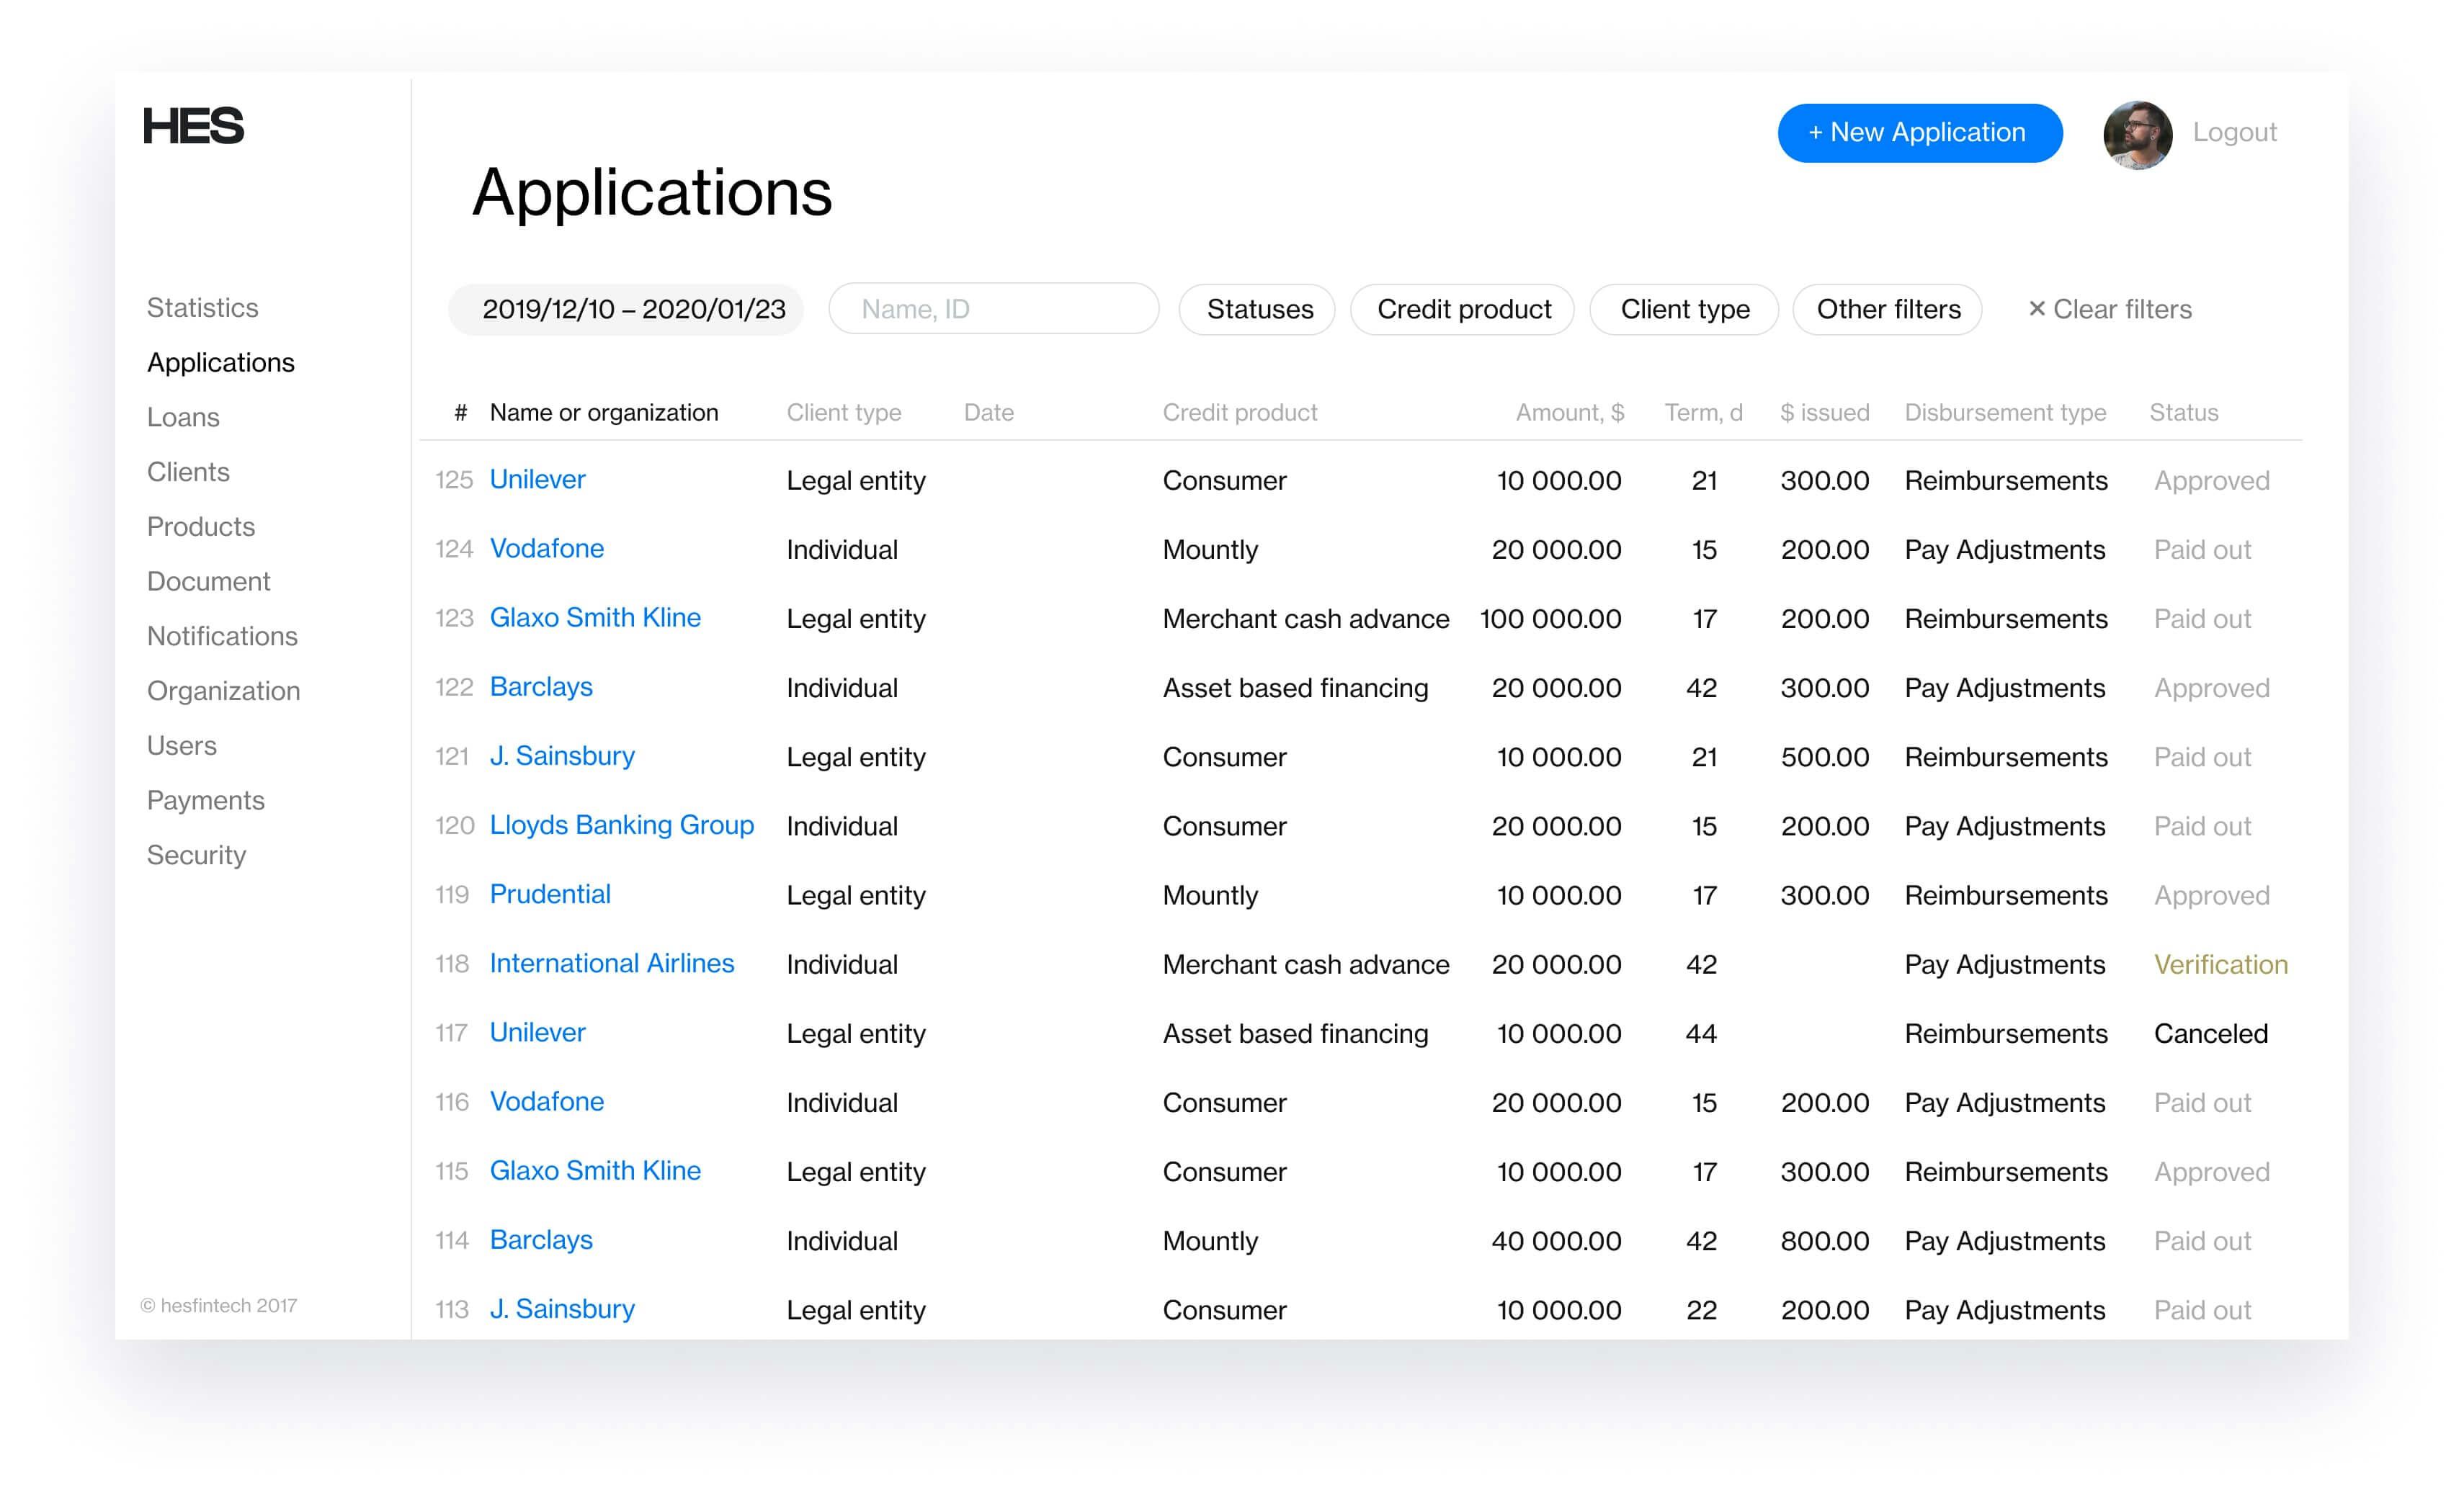The height and width of the screenshot is (1498, 2464).
Task: Open International Airlines application link
Action: (611, 964)
